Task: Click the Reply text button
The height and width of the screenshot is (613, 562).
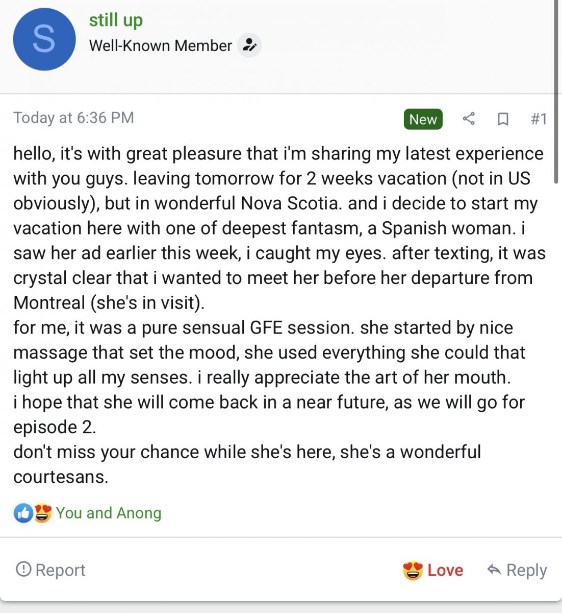Action: pyautogui.click(x=526, y=570)
